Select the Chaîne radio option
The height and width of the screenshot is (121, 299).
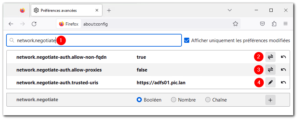coord(208,100)
